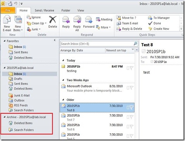Click category box on Test 8 message

pos(128,107)
